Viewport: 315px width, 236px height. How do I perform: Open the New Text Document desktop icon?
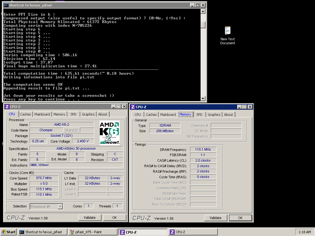tap(227, 35)
